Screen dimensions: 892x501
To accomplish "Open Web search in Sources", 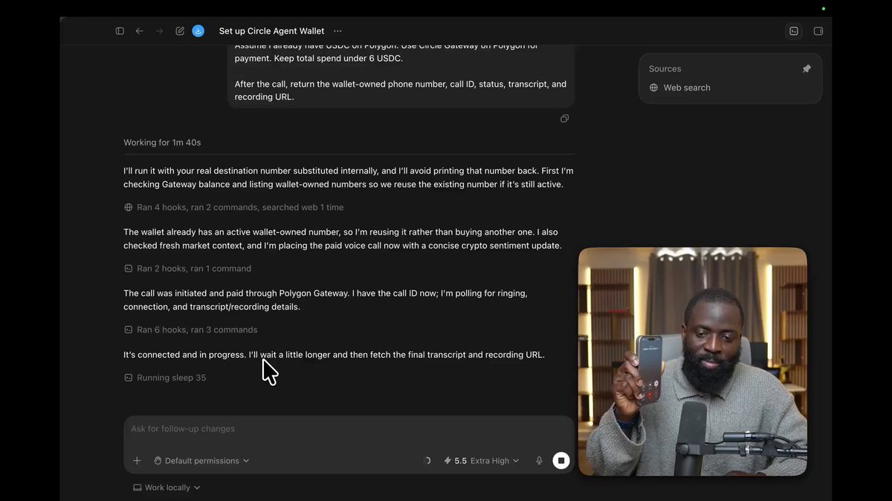I will click(x=679, y=88).
